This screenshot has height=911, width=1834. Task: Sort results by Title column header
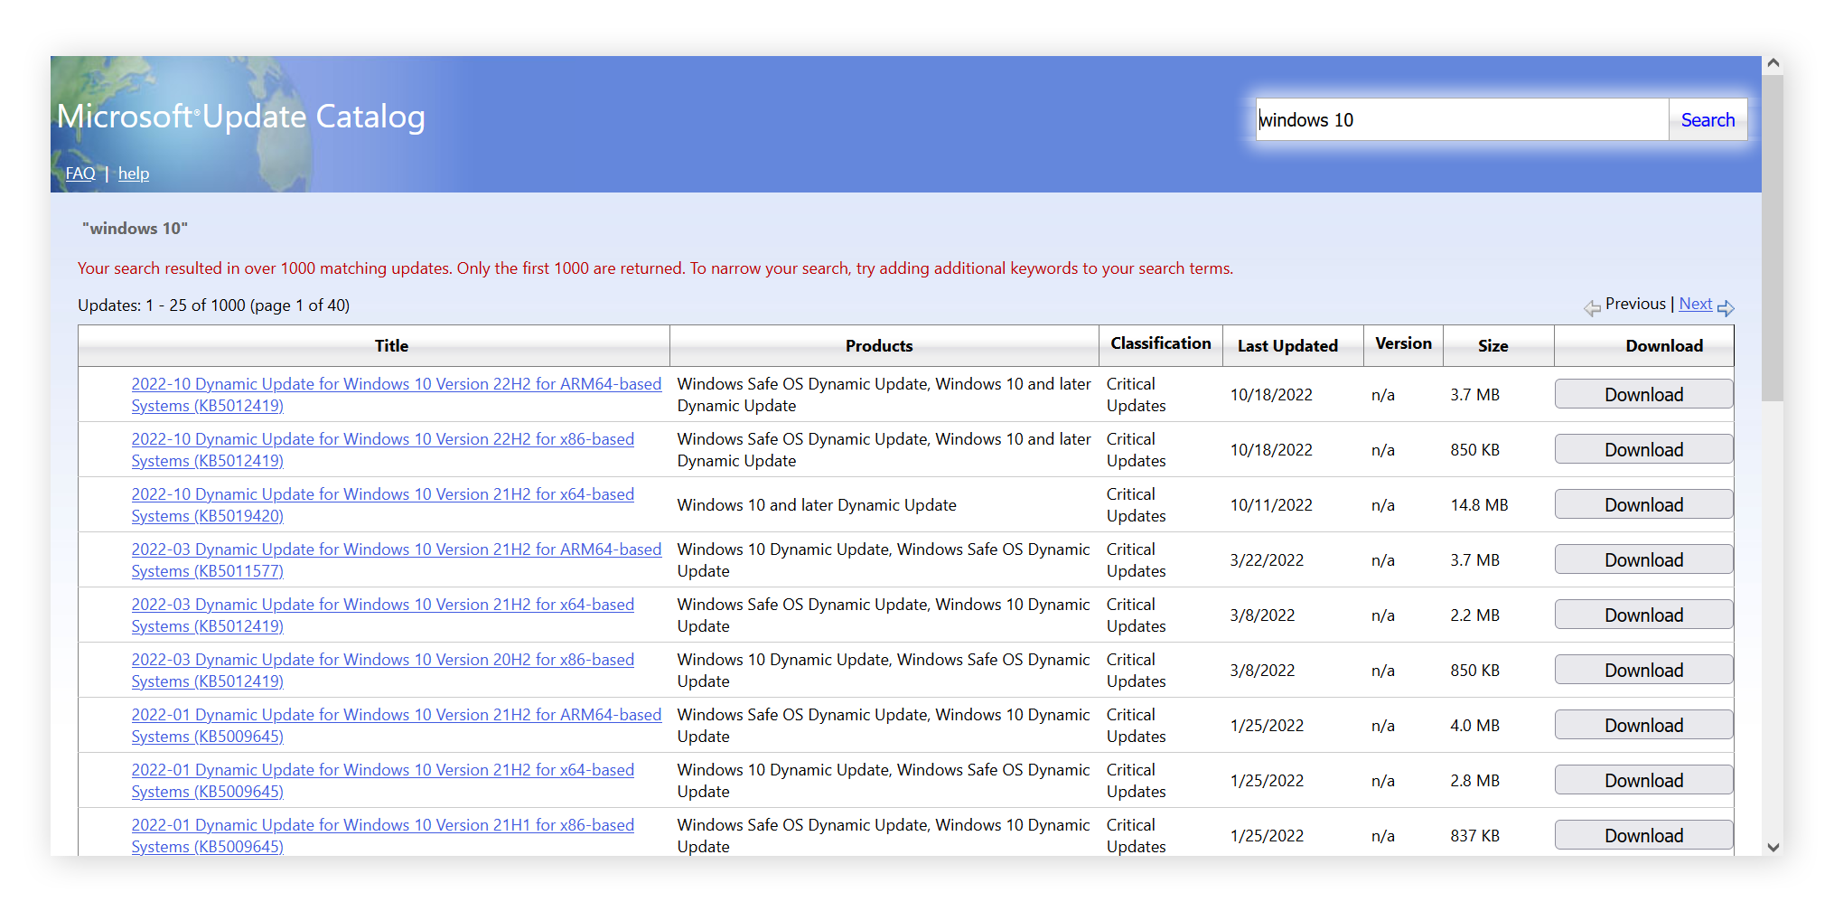click(391, 346)
